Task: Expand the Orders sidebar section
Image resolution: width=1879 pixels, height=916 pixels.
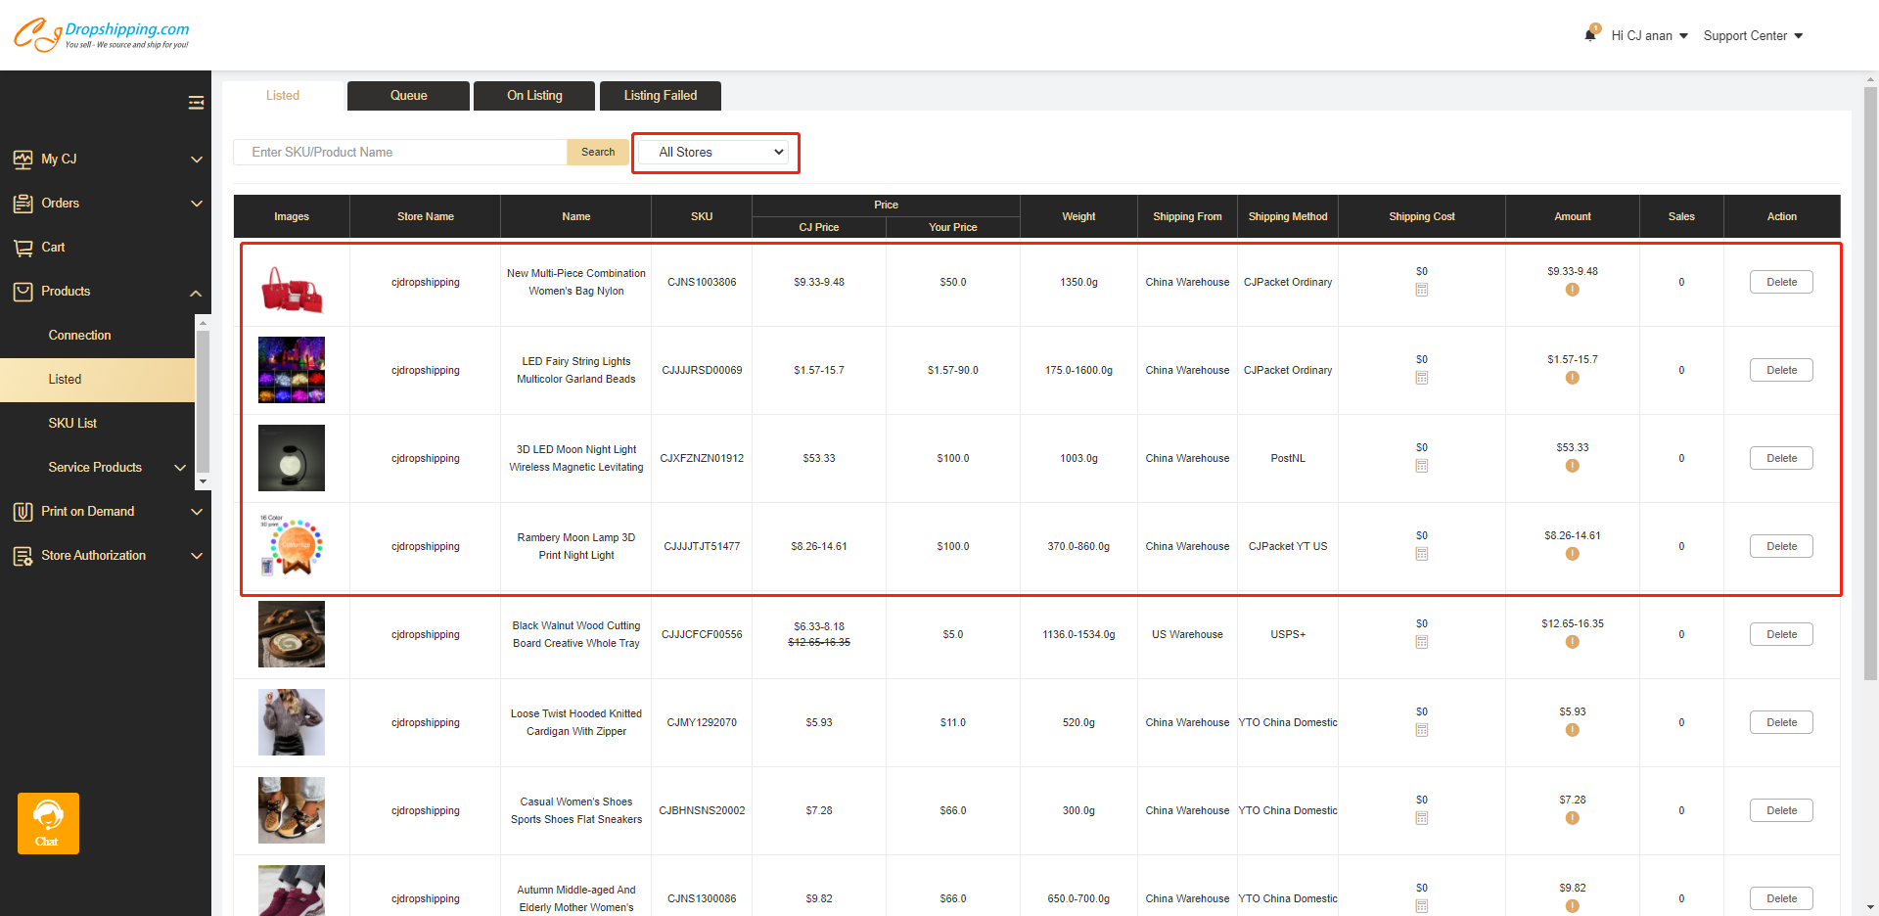Action: pos(106,204)
